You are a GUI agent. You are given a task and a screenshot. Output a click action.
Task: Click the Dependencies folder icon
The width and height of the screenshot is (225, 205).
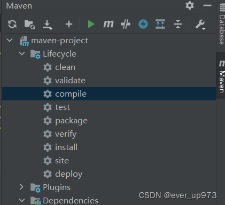coord(35,201)
